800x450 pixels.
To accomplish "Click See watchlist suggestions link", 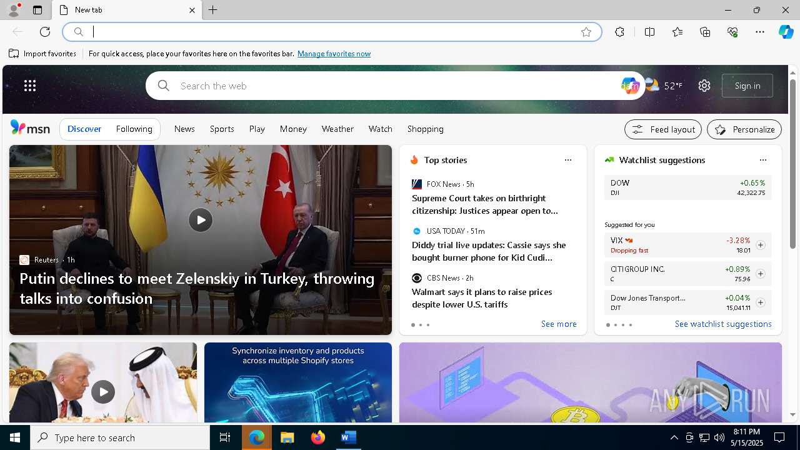I will click(x=723, y=324).
